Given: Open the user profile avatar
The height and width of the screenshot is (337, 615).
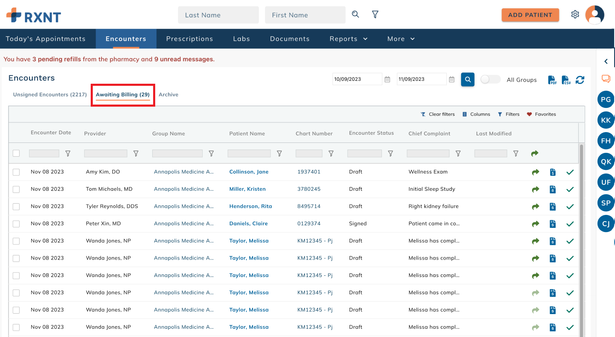Looking at the screenshot, I should coord(595,15).
